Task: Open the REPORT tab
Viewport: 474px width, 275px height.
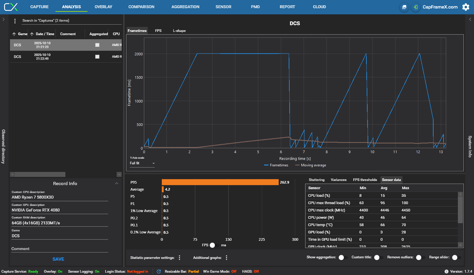Action: (x=287, y=7)
